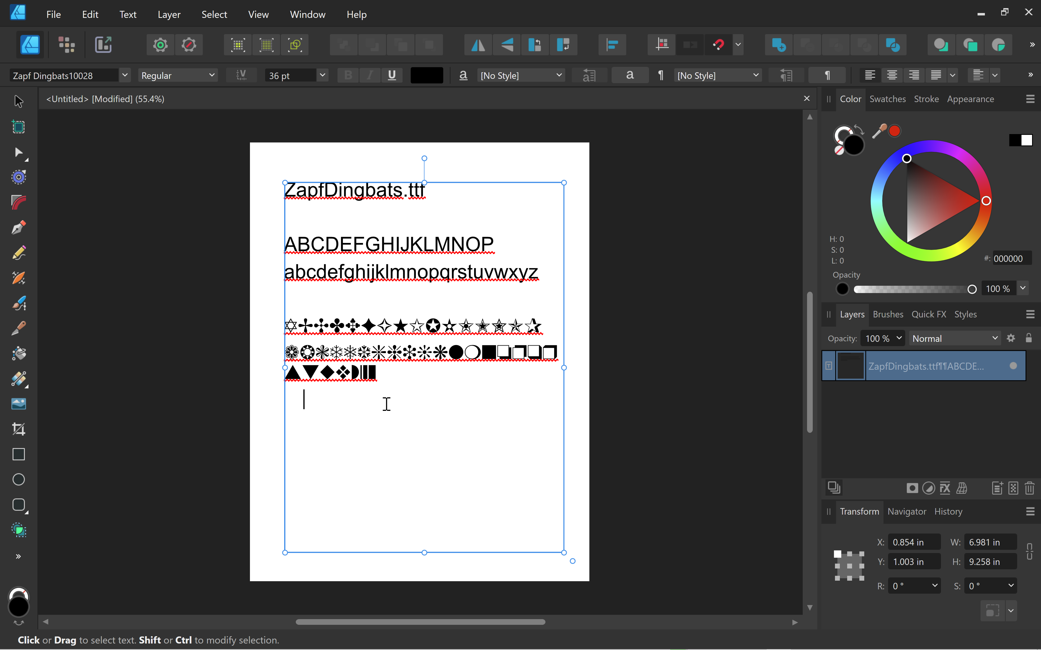The height and width of the screenshot is (650, 1041).
Task: Toggle the layer lock icon
Action: pos(1029,338)
